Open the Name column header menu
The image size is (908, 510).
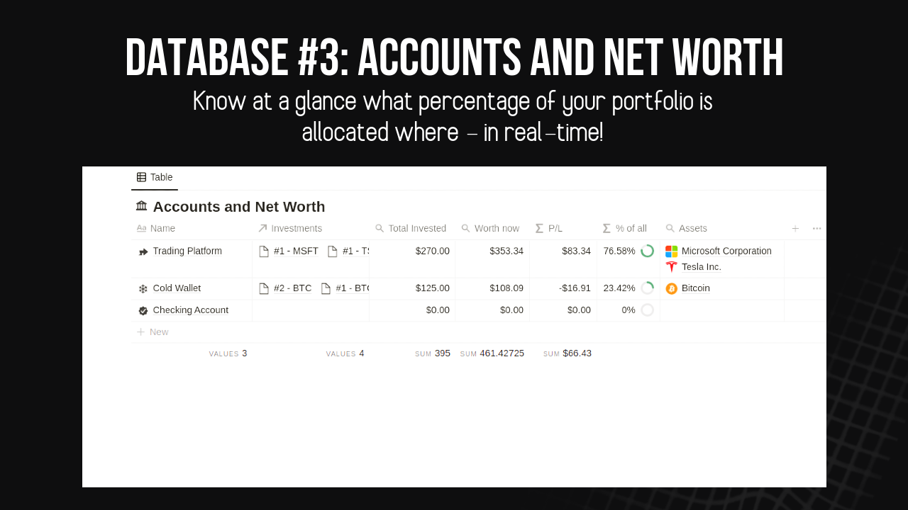point(157,228)
